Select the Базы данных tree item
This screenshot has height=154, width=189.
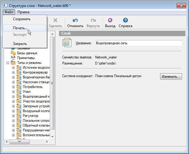coord(27,53)
